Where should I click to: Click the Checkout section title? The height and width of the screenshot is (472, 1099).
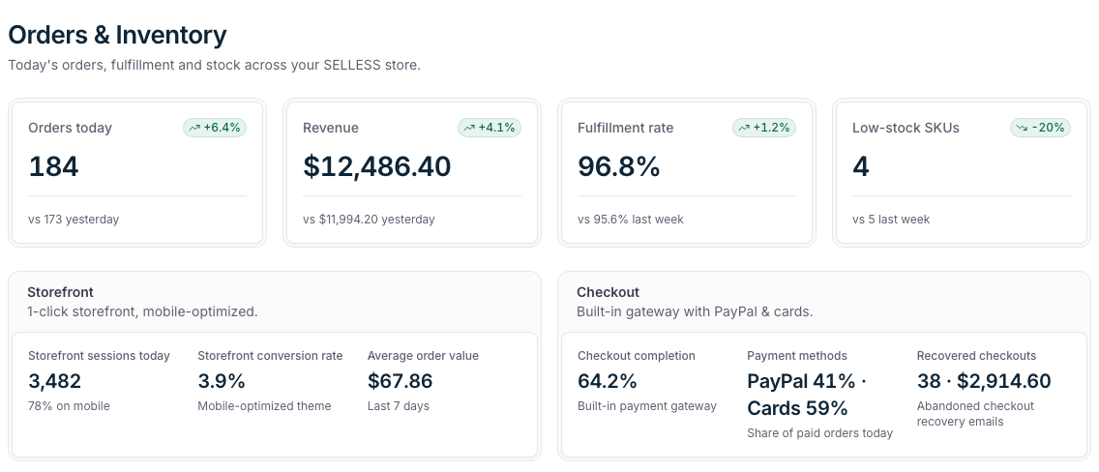click(608, 292)
